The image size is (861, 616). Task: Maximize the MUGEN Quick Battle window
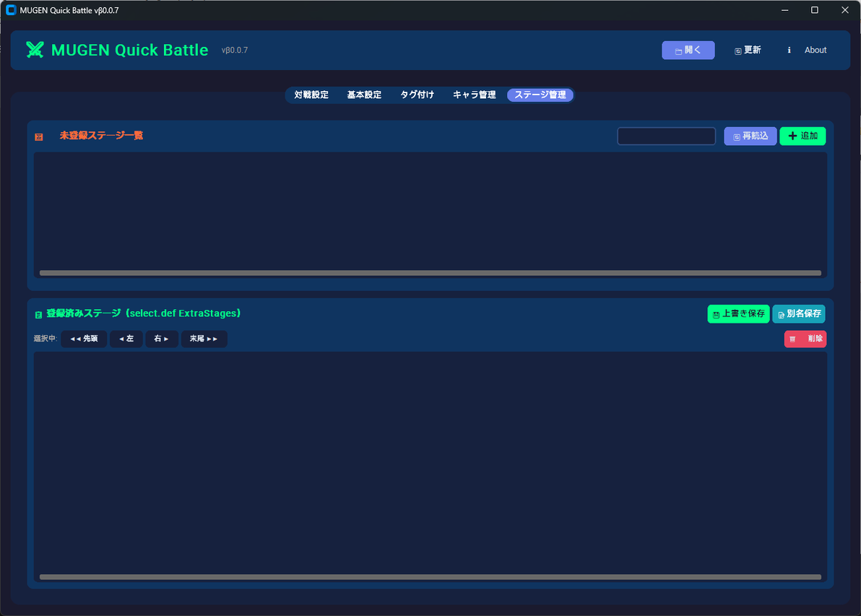[815, 10]
